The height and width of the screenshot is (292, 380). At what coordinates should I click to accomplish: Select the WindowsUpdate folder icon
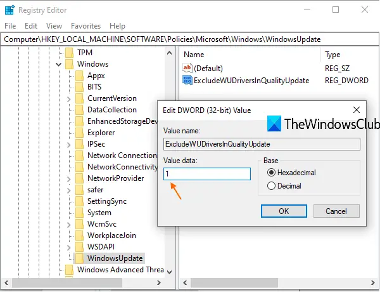tap(80, 258)
